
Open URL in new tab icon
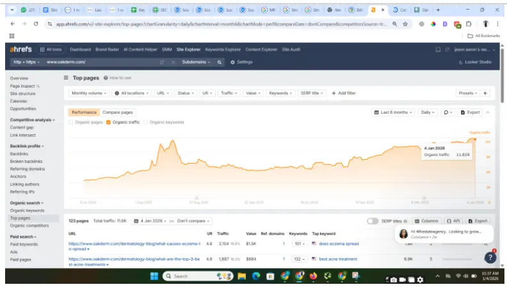[162, 62]
